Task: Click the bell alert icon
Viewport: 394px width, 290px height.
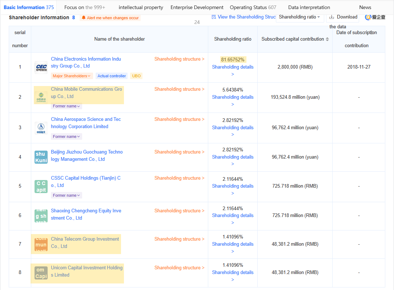Action: (x=84, y=17)
